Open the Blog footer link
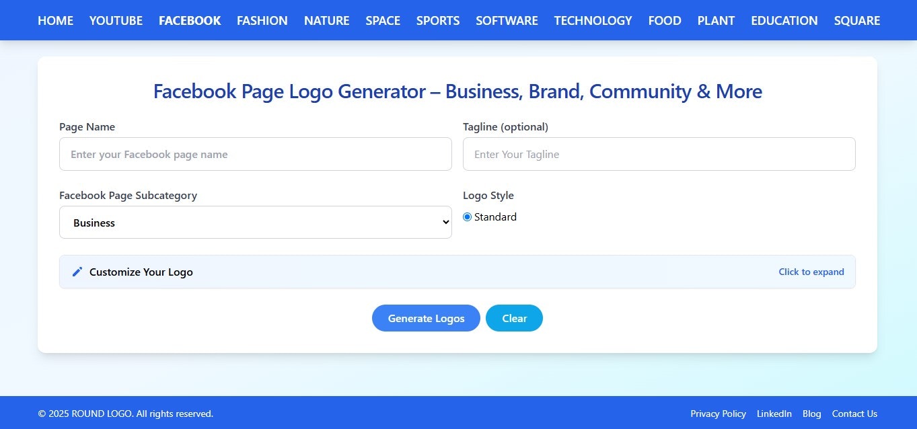This screenshot has height=429, width=917. pos(812,414)
